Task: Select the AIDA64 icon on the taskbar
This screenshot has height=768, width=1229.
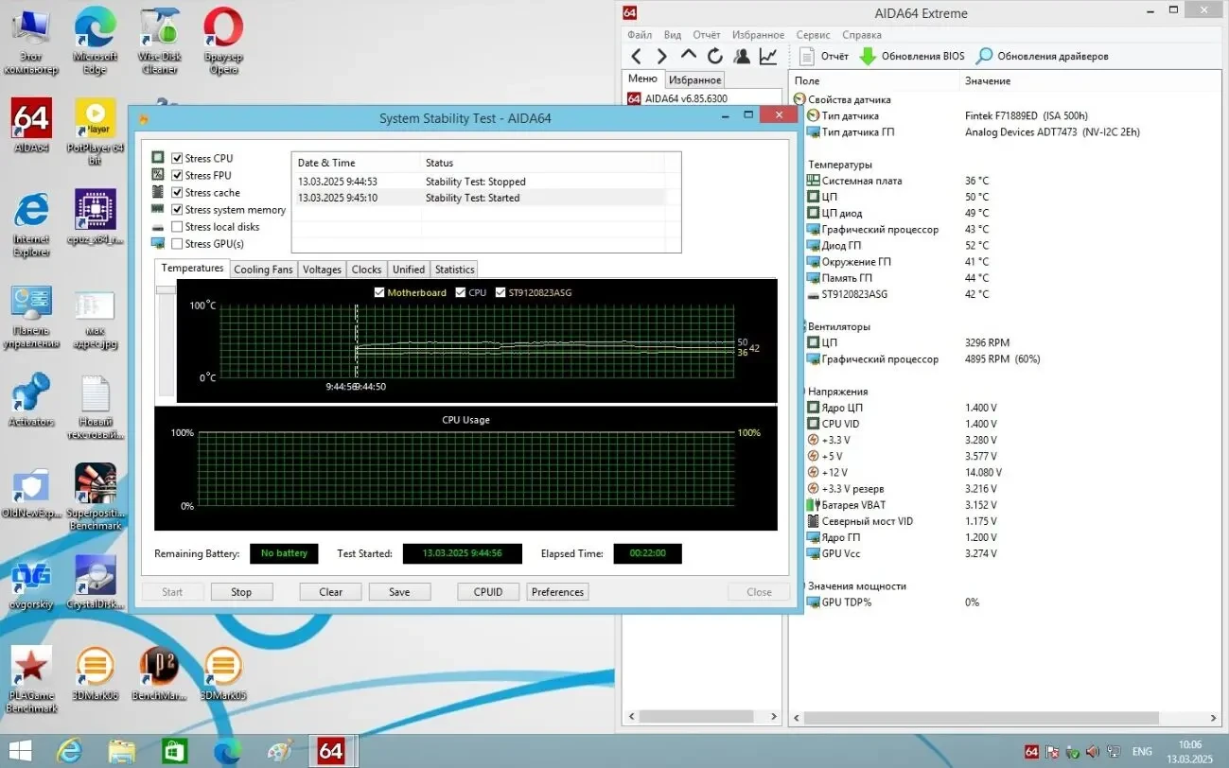Action: click(332, 750)
